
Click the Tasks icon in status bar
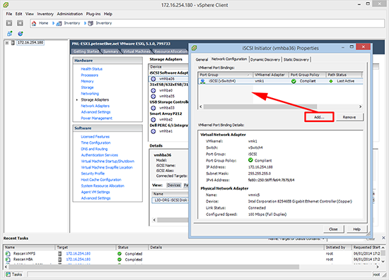[x=8, y=274]
